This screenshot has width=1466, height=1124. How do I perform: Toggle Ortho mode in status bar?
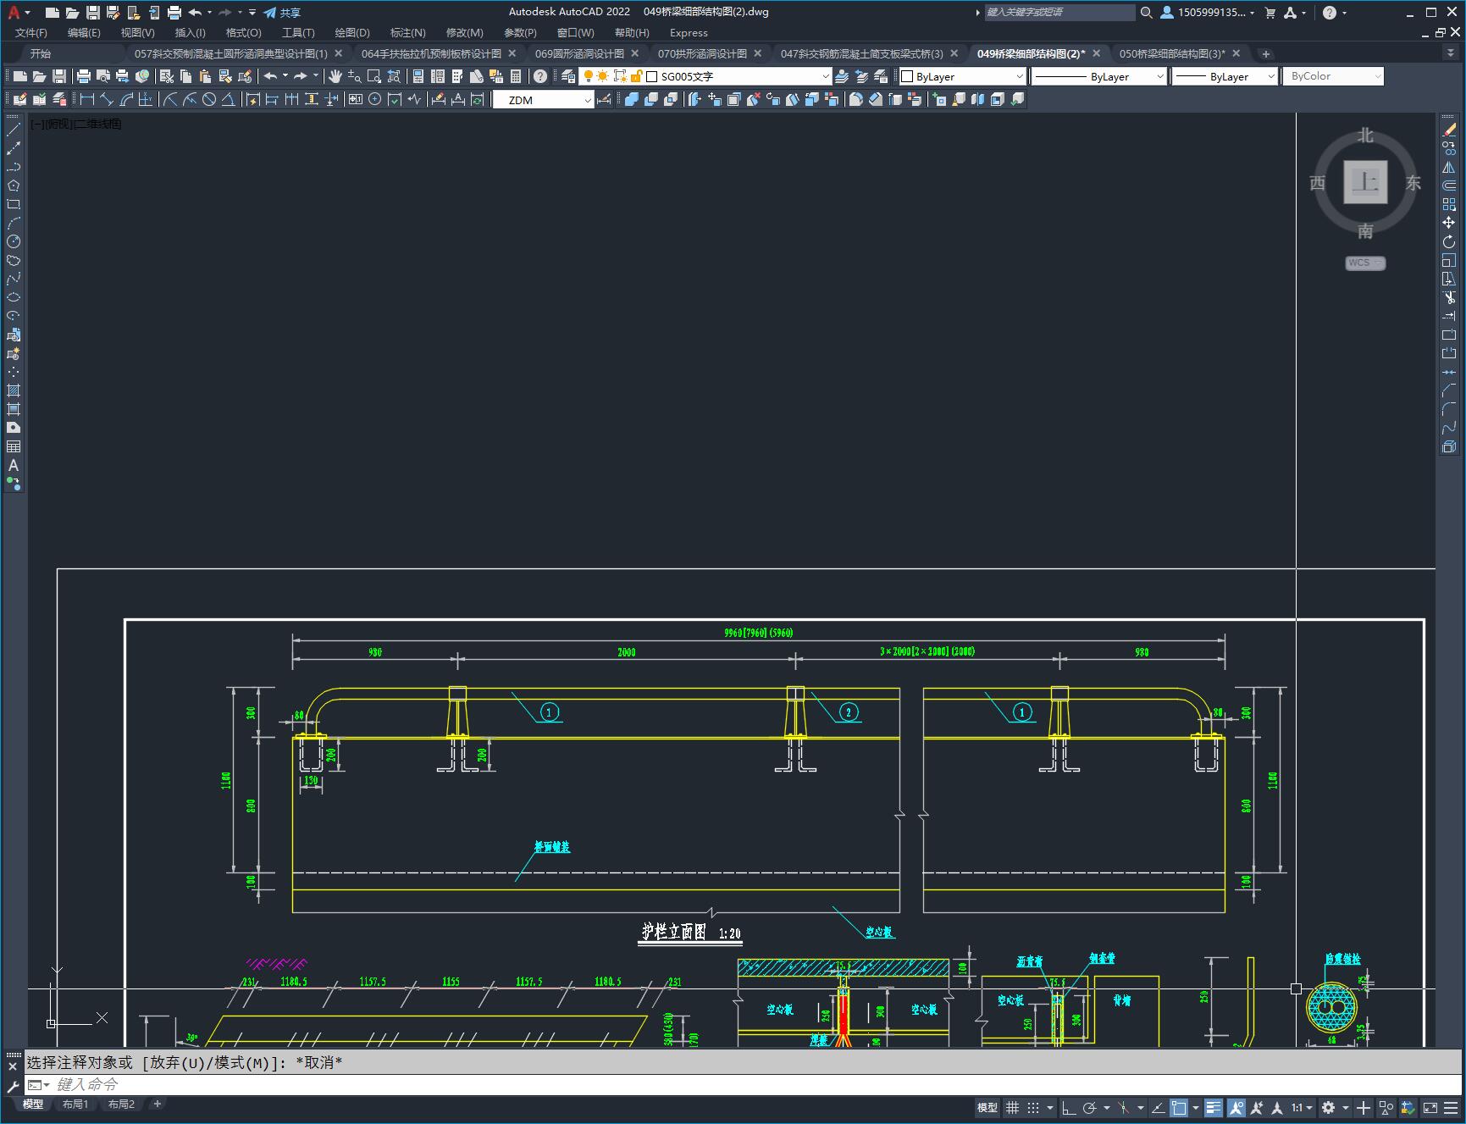(x=1069, y=1108)
